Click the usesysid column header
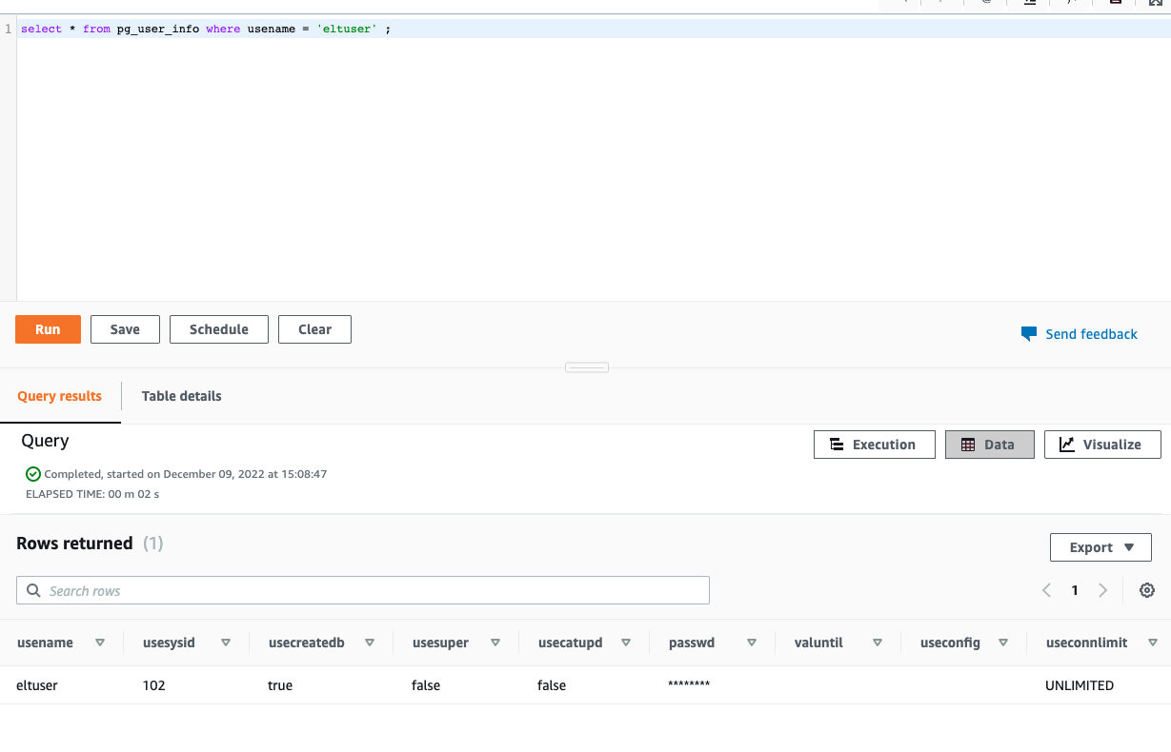This screenshot has height=752, width=1171. pos(169,643)
